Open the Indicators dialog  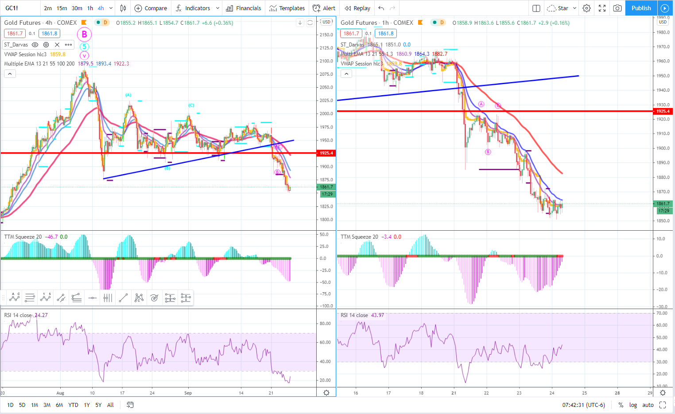coord(193,8)
